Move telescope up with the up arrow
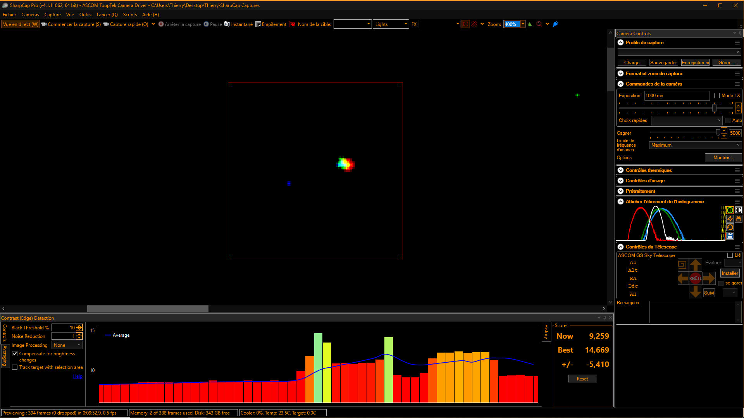 696,265
